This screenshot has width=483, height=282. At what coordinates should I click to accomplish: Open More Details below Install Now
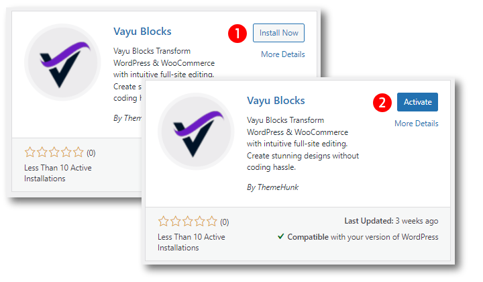(x=282, y=54)
